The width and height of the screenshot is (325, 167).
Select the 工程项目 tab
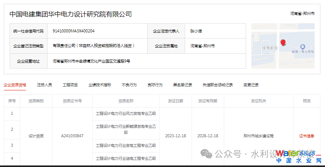coord(70,85)
